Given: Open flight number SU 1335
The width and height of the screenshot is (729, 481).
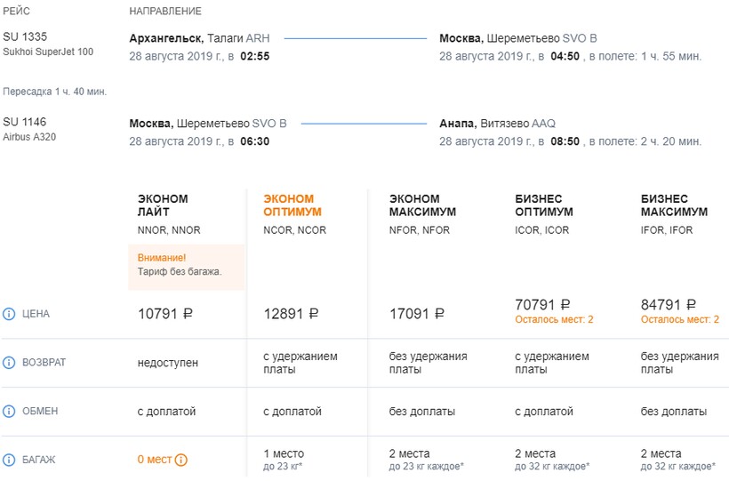Looking at the screenshot, I should click(x=25, y=36).
